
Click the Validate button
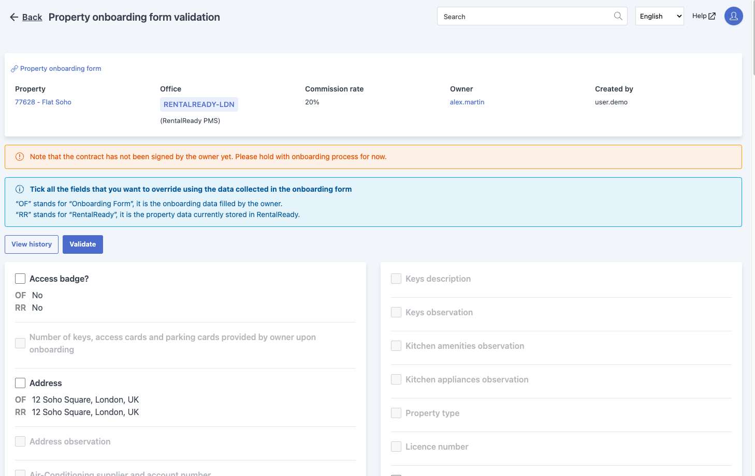coord(83,244)
